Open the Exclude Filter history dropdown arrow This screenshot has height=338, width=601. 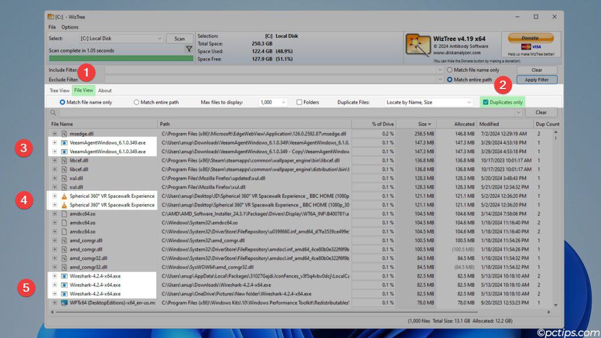tap(440, 80)
